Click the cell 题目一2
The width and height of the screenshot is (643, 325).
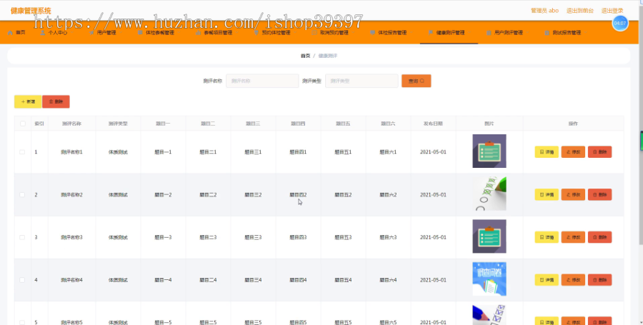[x=163, y=195]
